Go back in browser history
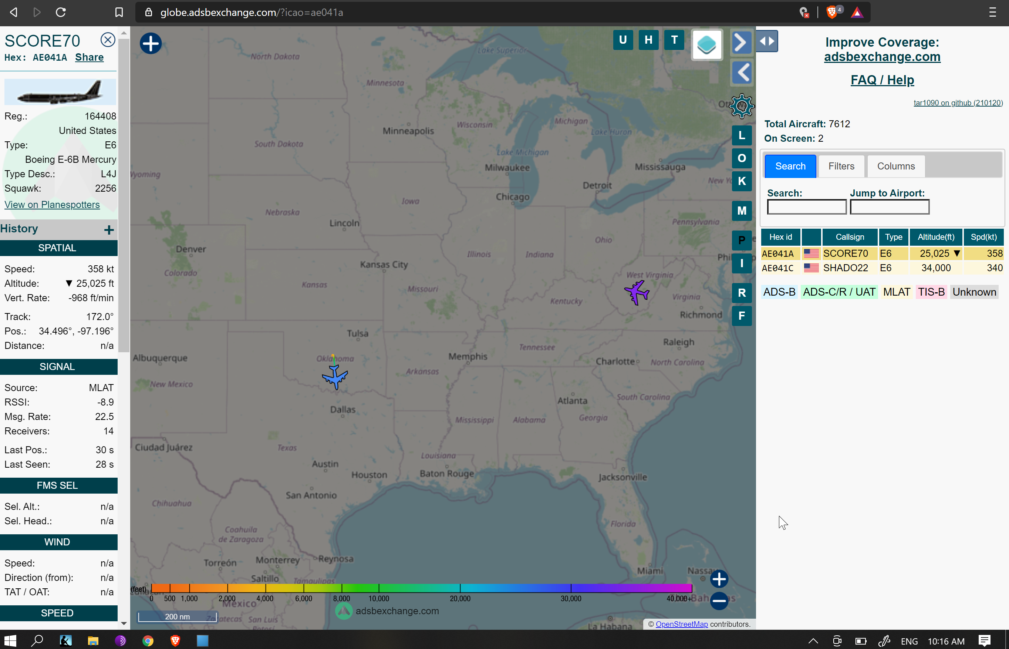 point(13,12)
